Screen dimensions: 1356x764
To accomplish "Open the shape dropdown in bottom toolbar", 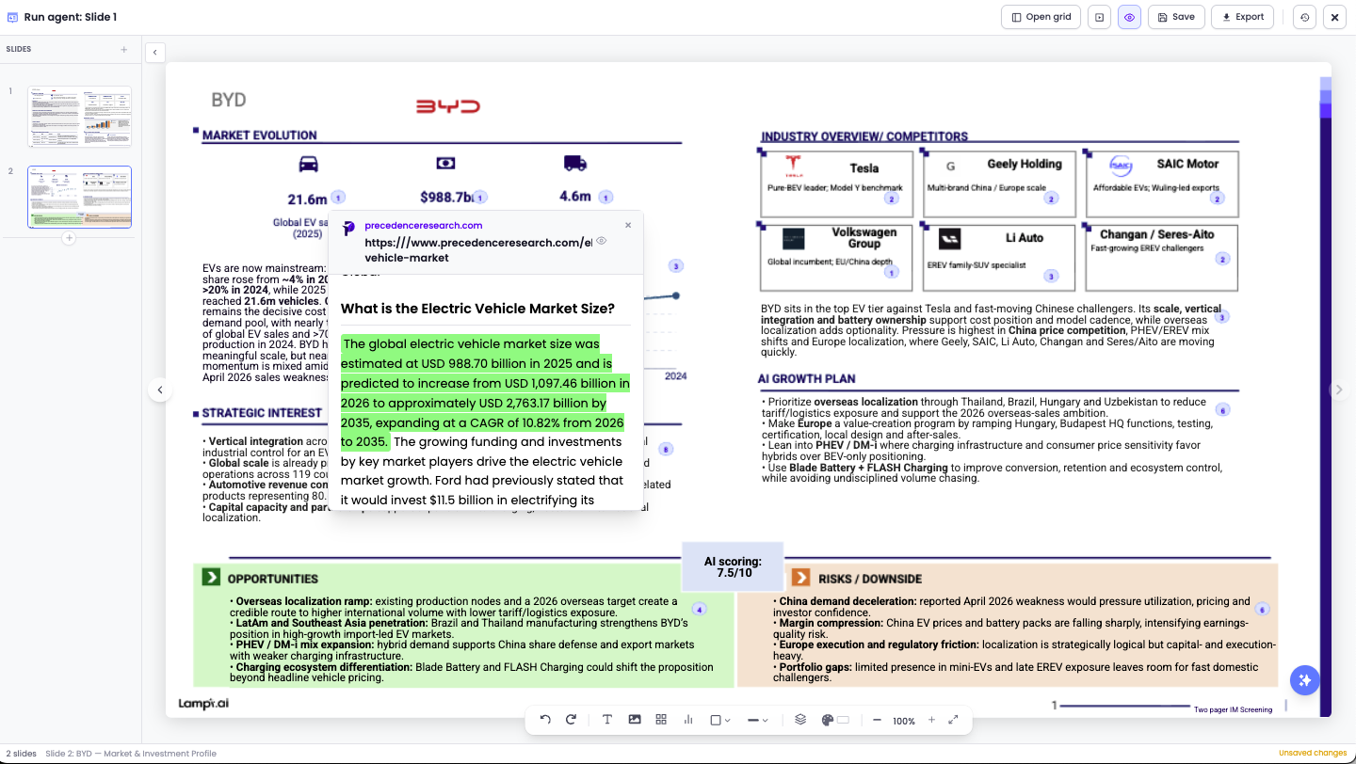I will [x=719, y=720].
